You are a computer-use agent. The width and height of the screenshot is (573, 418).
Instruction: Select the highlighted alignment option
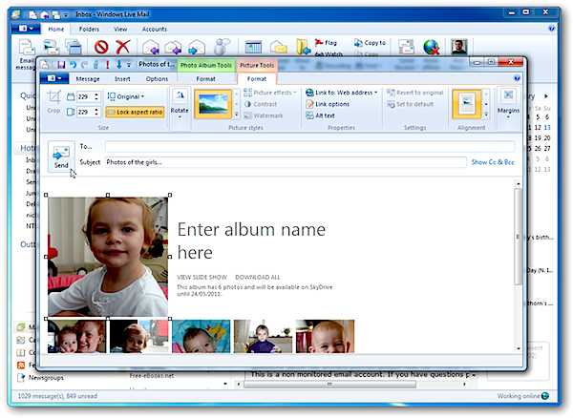coord(467,104)
